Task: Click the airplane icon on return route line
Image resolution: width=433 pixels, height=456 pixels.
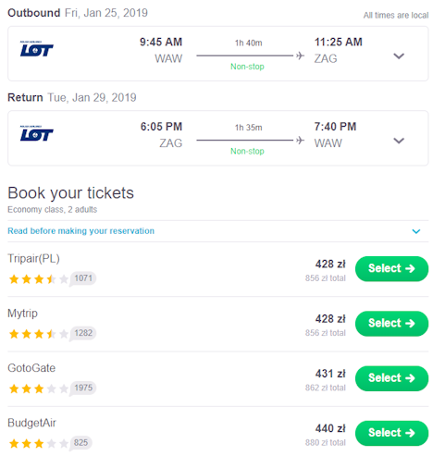Action: (300, 141)
